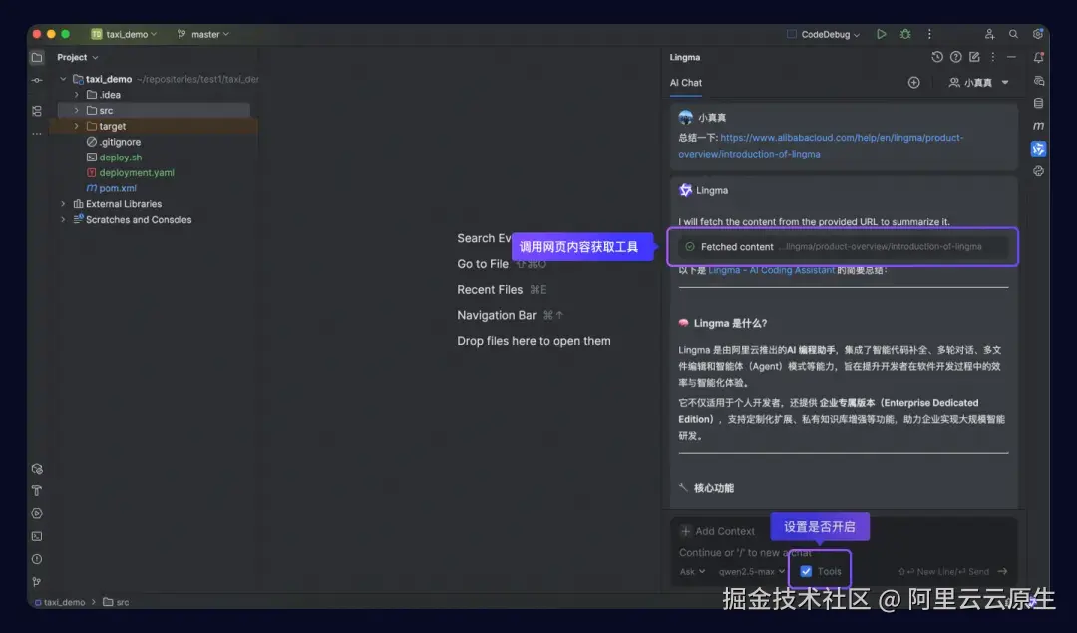The height and width of the screenshot is (633, 1077).
Task: Open the AI assistant chat bubbles icon in right sidebar
Action: (1038, 81)
